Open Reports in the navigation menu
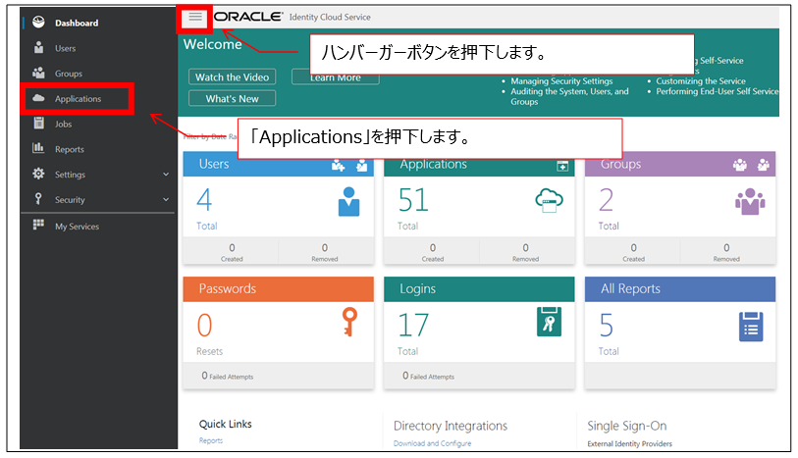Image resolution: width=798 pixels, height=458 pixels. pos(70,149)
